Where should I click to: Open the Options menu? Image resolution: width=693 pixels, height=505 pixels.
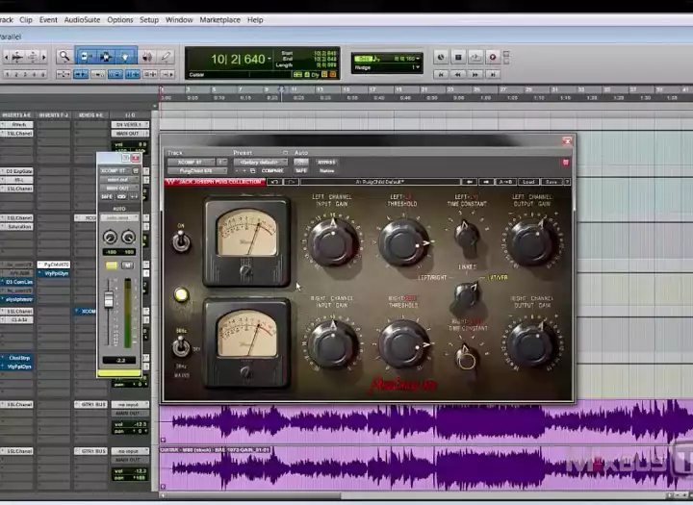[x=119, y=20]
